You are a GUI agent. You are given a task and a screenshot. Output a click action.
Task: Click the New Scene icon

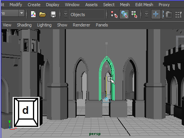click(33, 14)
